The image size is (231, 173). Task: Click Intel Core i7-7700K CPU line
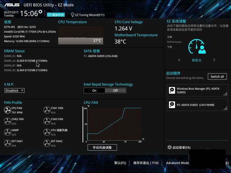click(30, 32)
